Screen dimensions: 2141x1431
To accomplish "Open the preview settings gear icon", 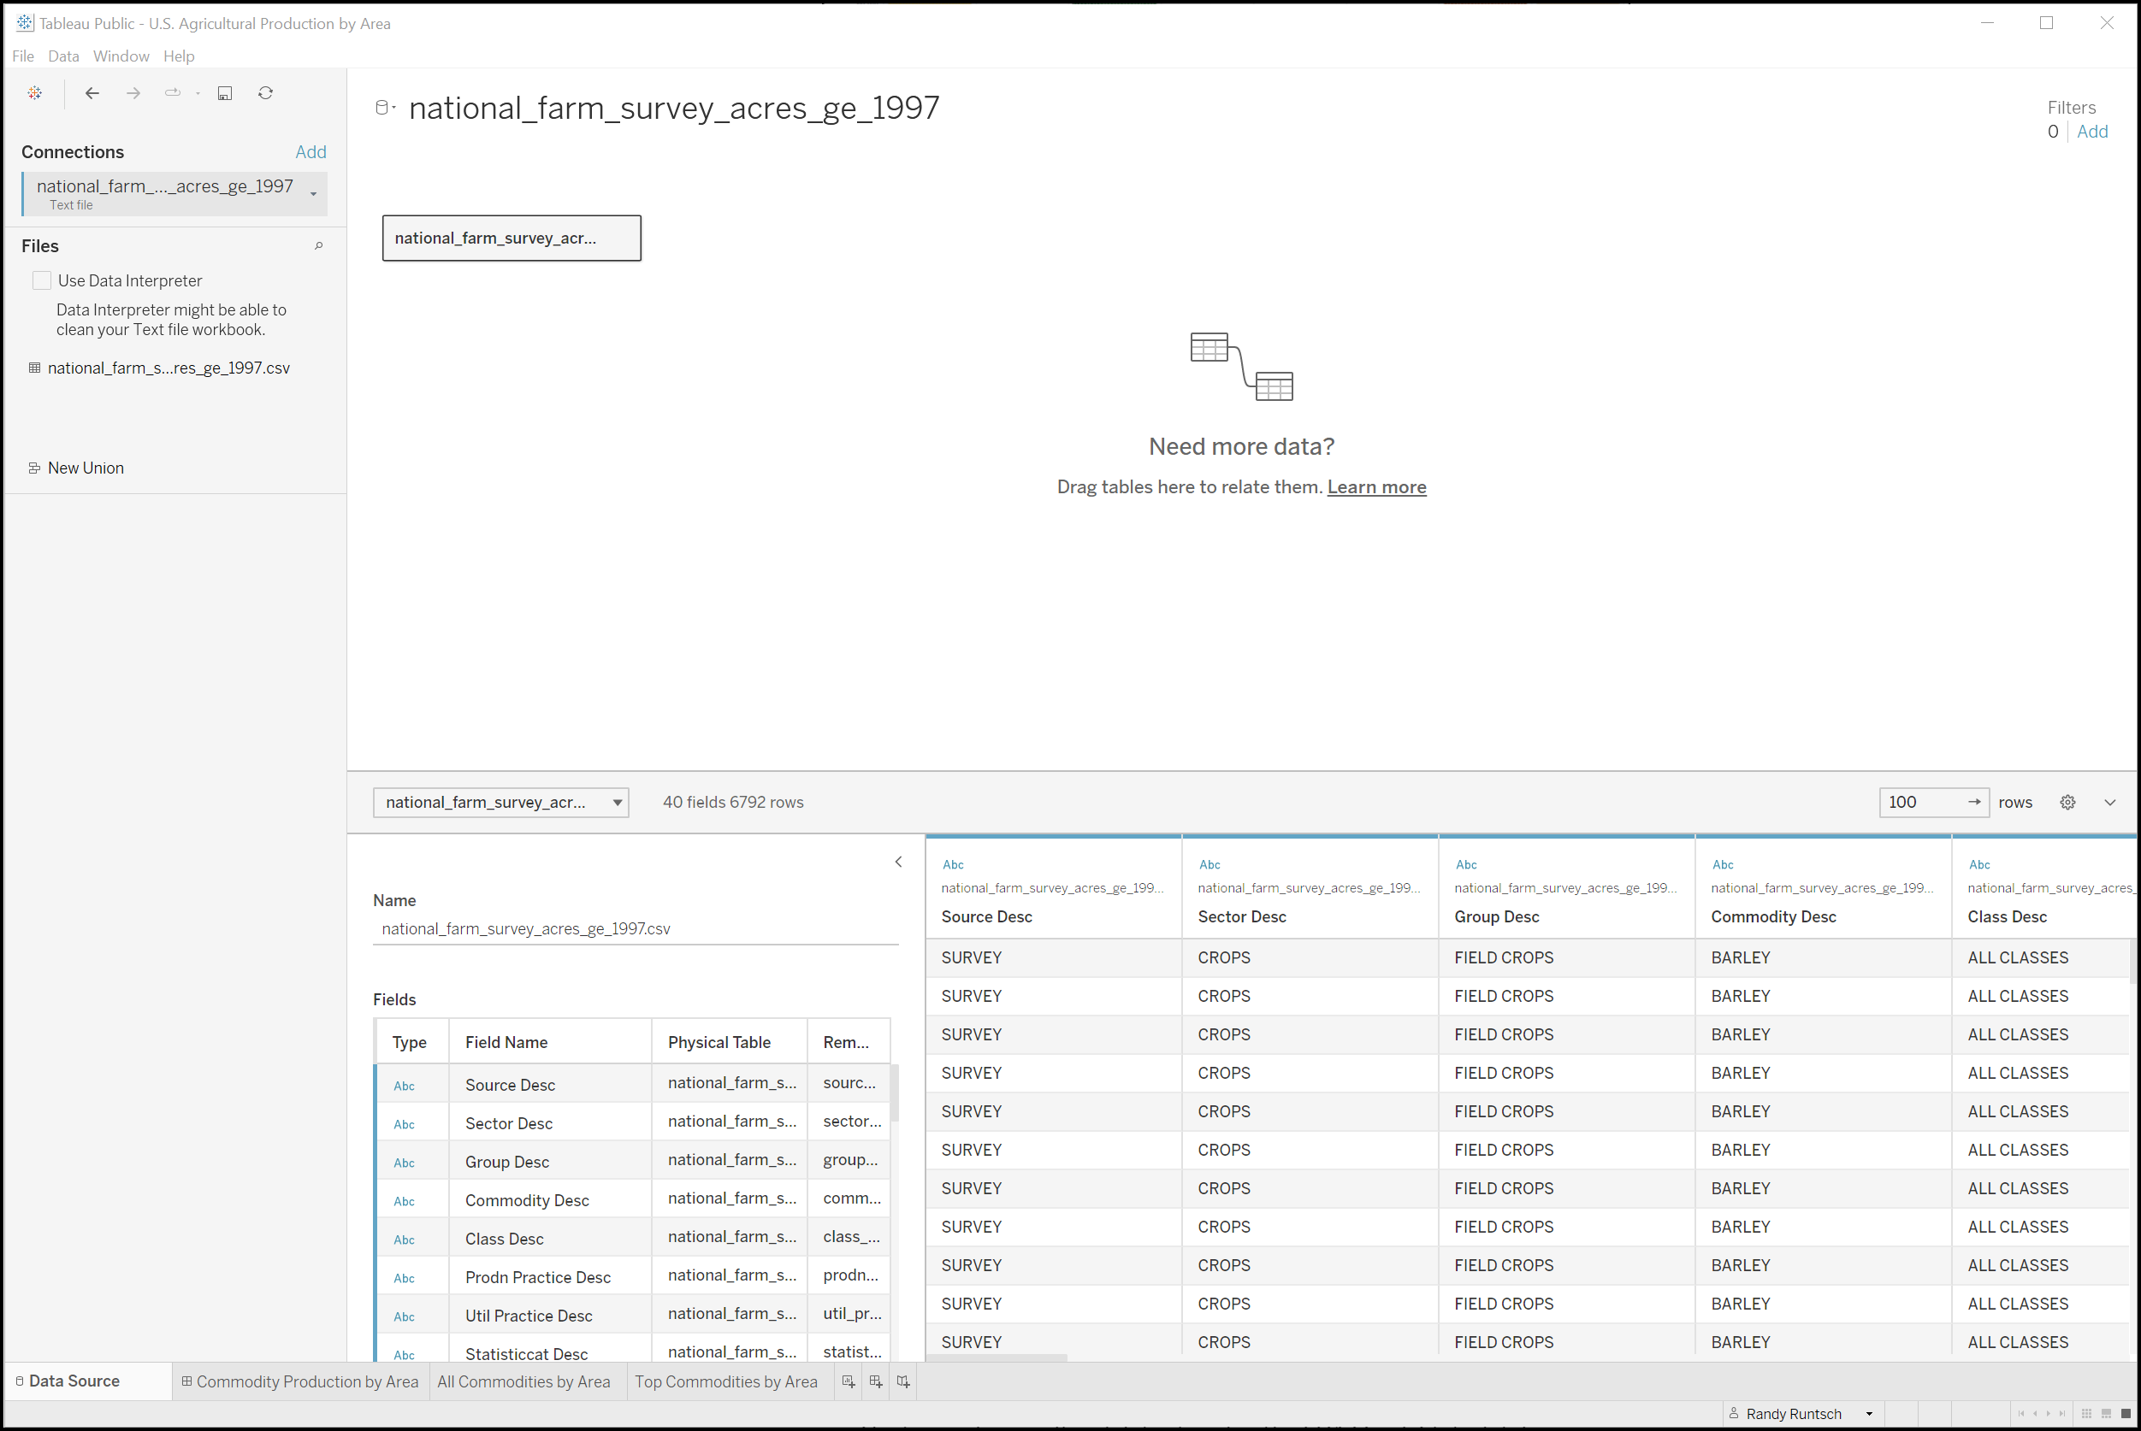I will (x=2067, y=802).
